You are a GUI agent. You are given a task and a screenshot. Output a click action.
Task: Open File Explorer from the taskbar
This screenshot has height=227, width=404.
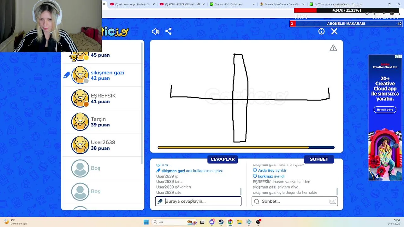(240, 222)
